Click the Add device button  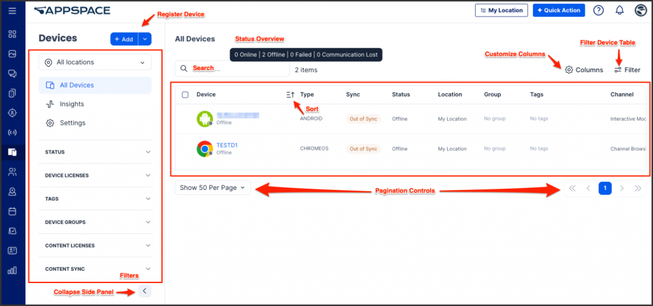(124, 39)
